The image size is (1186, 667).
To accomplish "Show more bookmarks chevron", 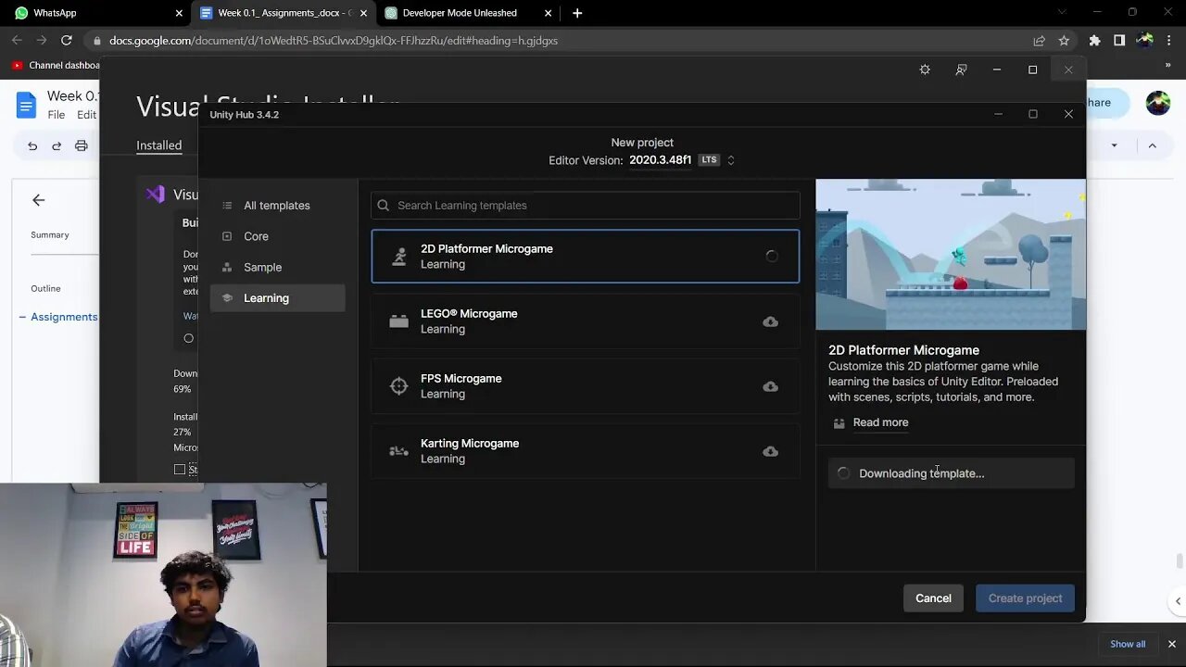I will (x=1168, y=66).
